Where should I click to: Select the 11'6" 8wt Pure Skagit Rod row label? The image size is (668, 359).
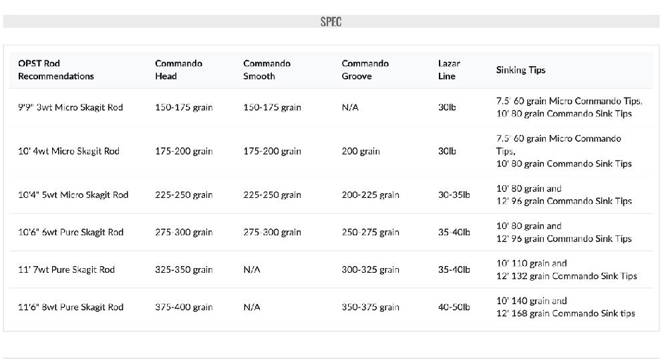70,308
